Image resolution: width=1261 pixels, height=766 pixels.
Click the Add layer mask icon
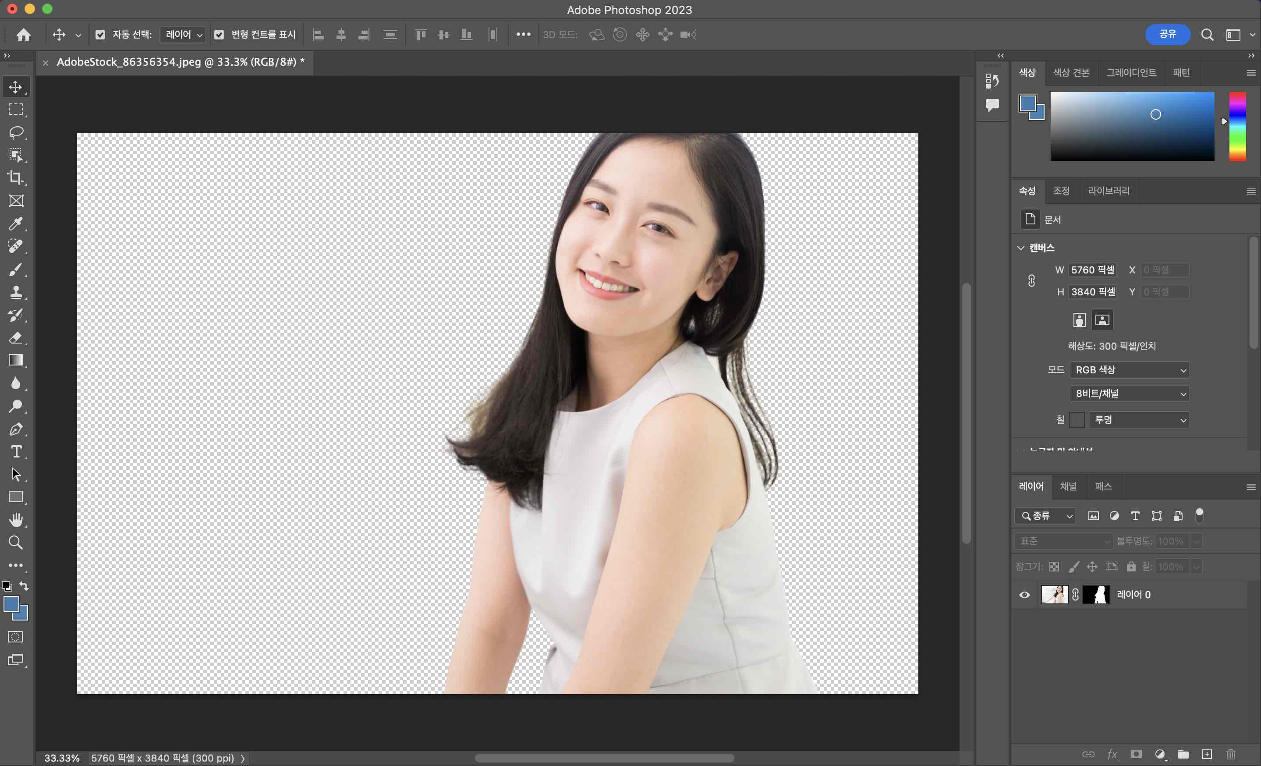point(1136,754)
